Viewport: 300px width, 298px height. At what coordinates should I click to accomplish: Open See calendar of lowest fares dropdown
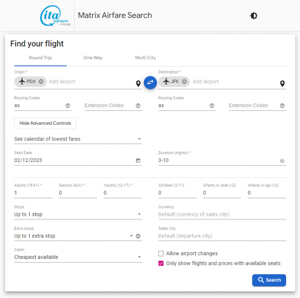pos(78,139)
